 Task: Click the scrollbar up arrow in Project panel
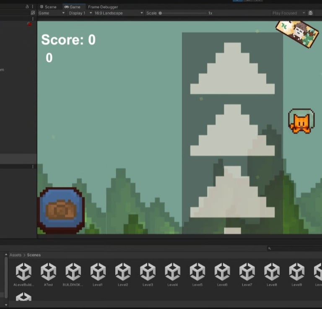[6, 254]
